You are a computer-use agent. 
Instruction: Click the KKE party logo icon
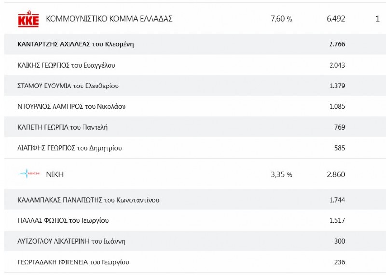click(x=28, y=19)
